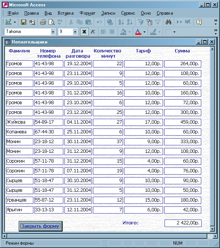Expand the Tahoma font name dropdown
The image size is (220, 248).
(53, 32)
